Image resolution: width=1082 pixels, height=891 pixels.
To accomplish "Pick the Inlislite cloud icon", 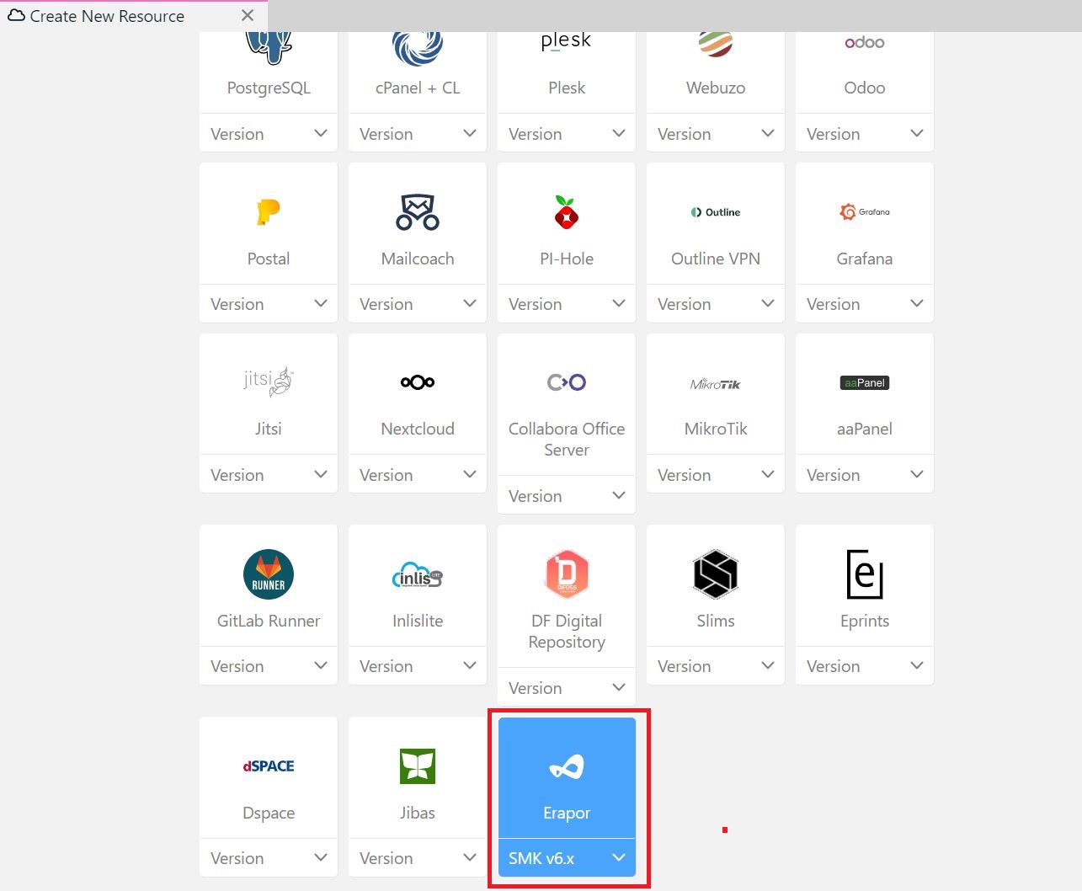I will click(x=418, y=576).
